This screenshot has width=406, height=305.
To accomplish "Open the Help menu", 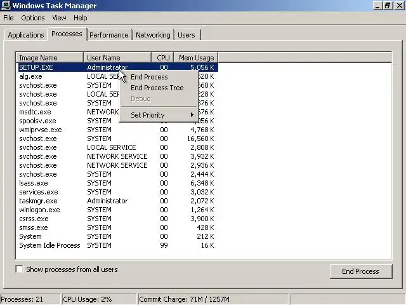I will (81, 18).
